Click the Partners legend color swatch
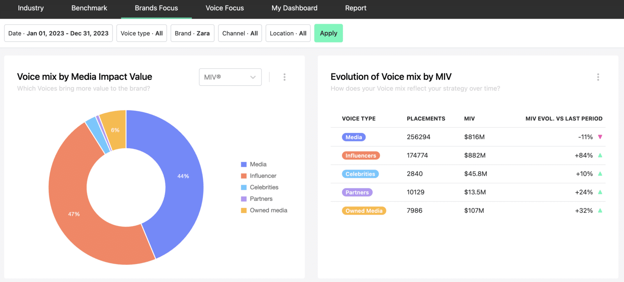Image resolution: width=624 pixels, height=282 pixels. click(x=244, y=199)
